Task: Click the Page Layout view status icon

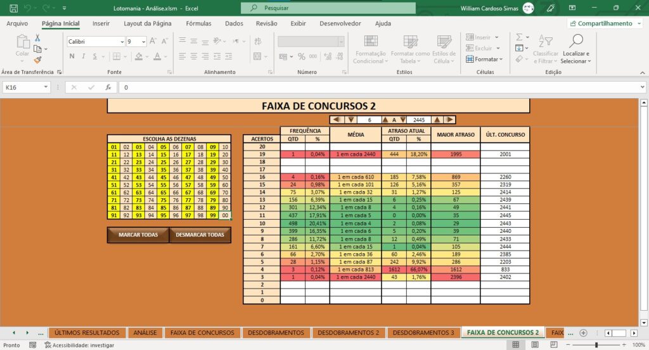Action: tap(535, 345)
